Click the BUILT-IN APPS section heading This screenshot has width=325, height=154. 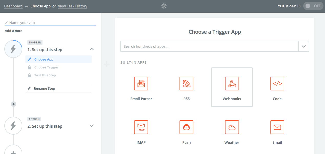click(x=133, y=62)
